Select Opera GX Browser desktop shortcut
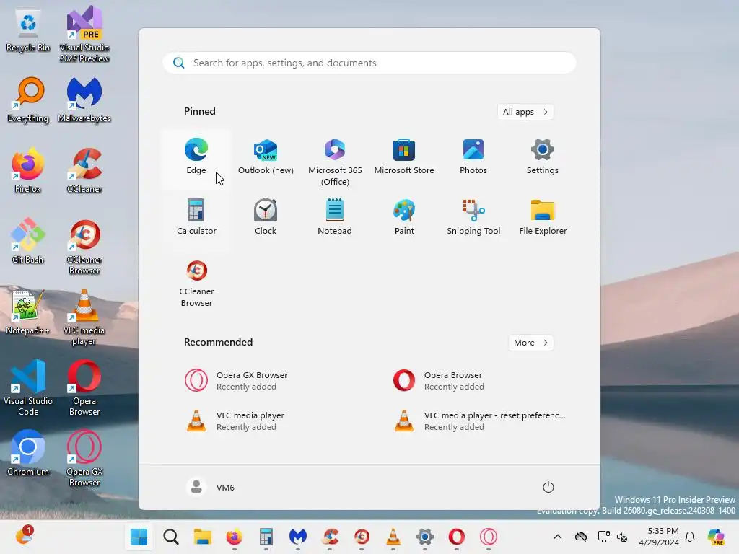This screenshot has height=554, width=739. pyautogui.click(x=84, y=459)
